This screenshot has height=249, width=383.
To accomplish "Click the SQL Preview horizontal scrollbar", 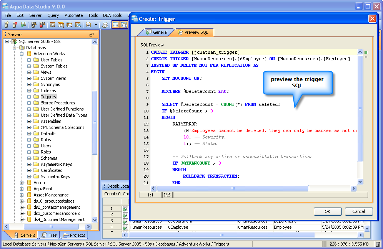I will [233, 188].
